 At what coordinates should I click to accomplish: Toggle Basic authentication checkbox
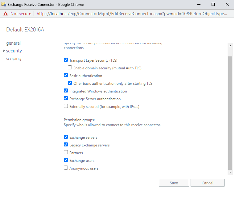coord(66,75)
